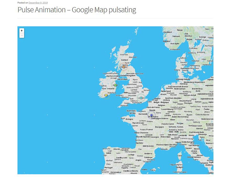
Task: Select the green pulsing marker on Dublin
Action: click(x=115, y=85)
